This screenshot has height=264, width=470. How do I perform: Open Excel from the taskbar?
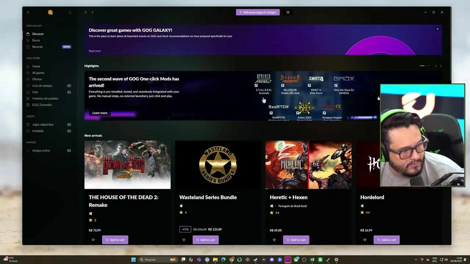(312, 260)
